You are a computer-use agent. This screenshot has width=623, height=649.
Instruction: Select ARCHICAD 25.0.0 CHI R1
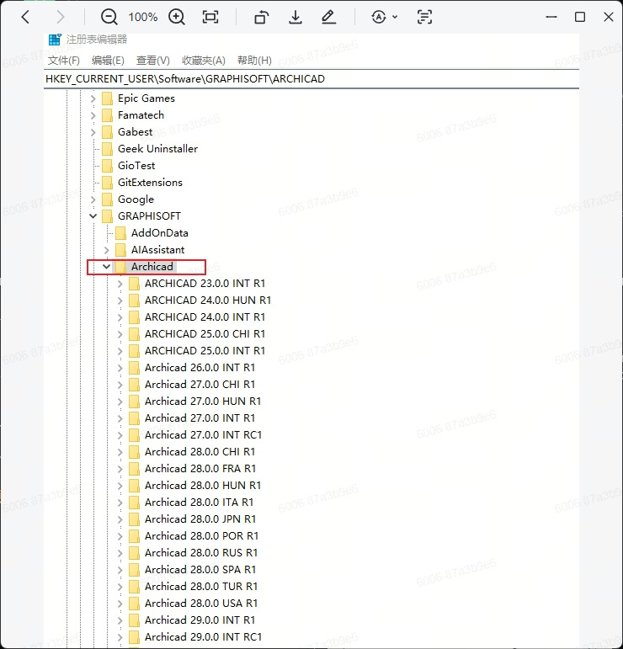(x=205, y=334)
